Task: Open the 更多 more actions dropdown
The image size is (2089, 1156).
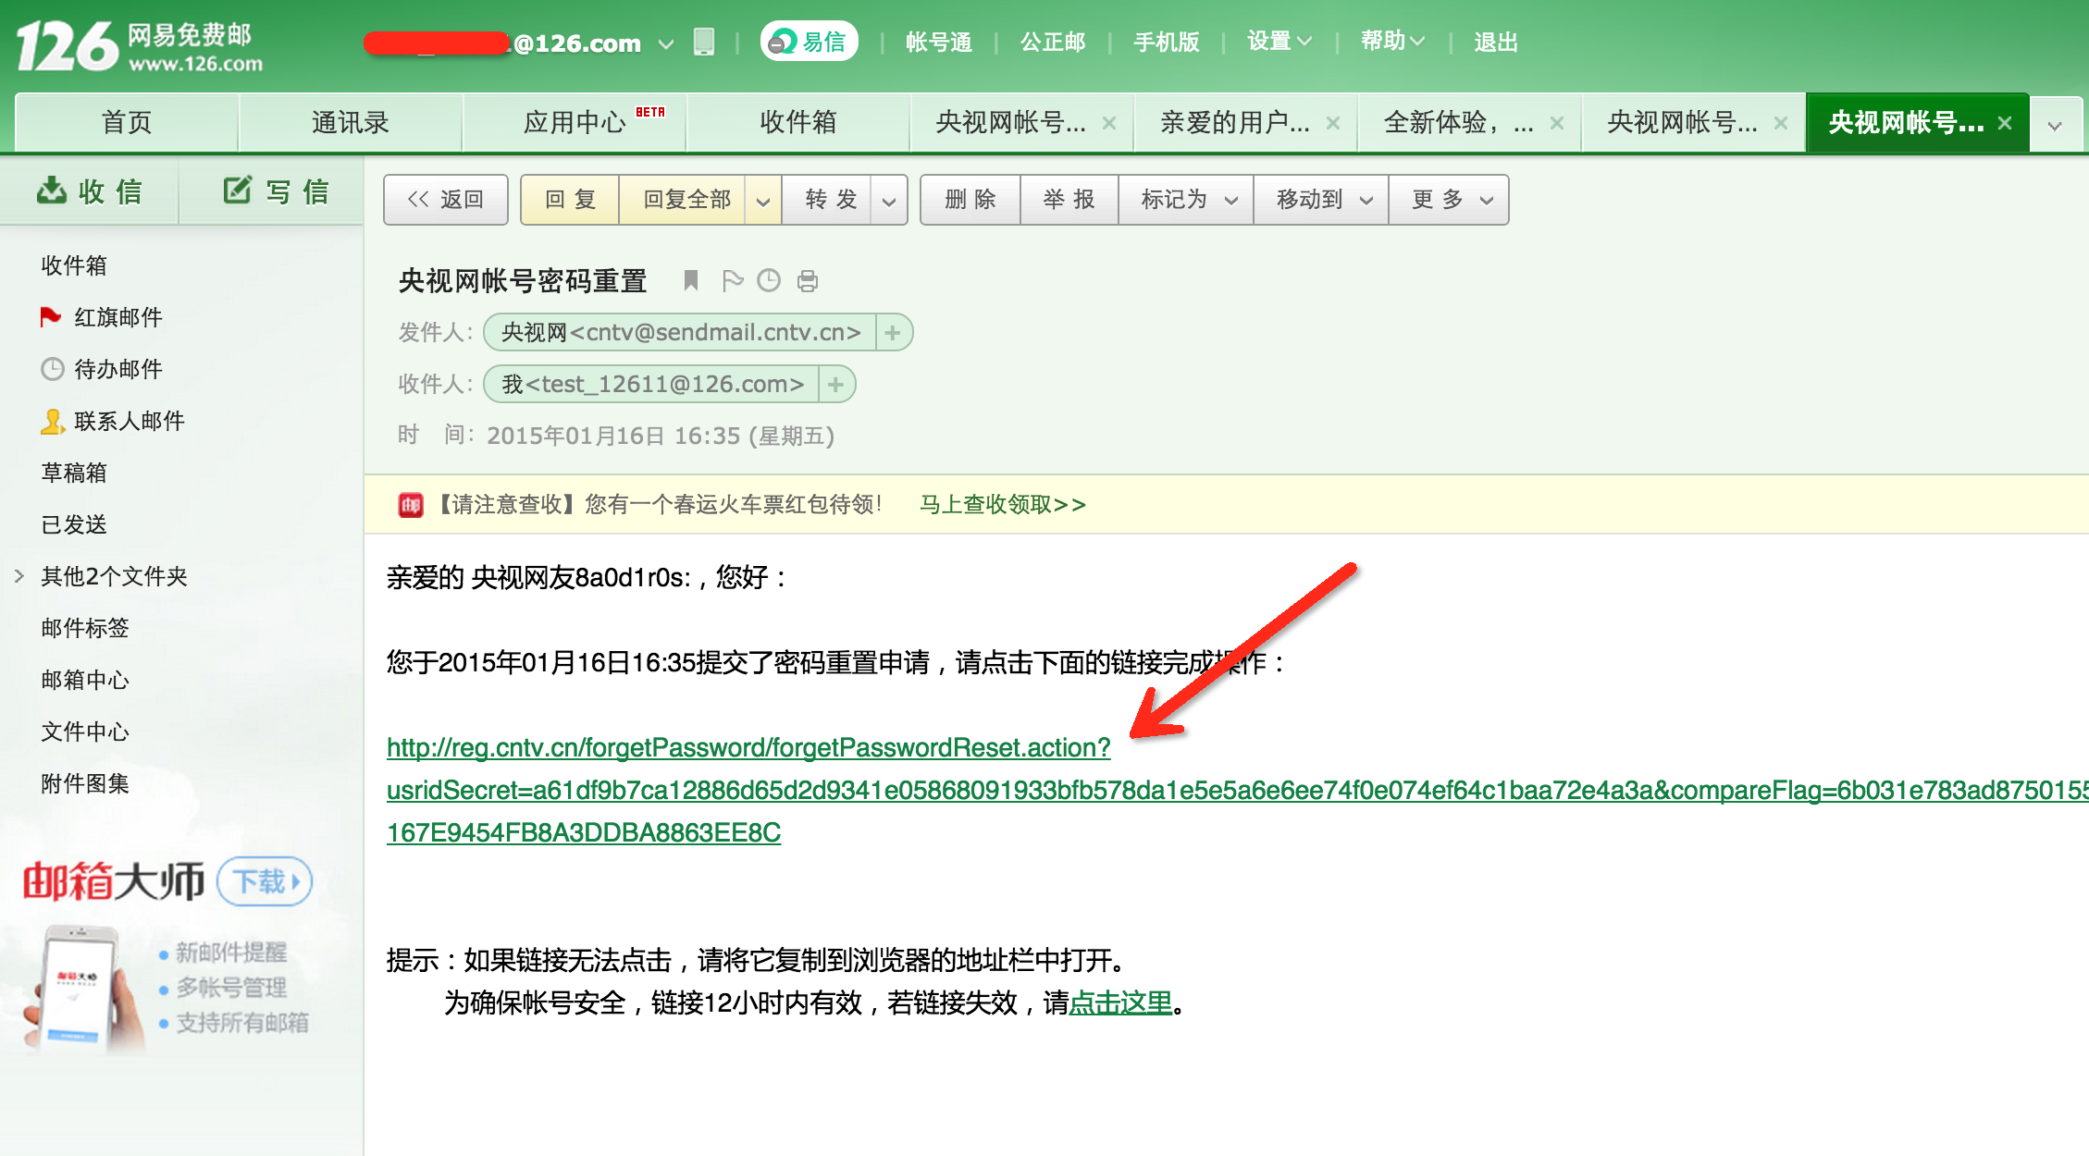Action: [x=1450, y=200]
